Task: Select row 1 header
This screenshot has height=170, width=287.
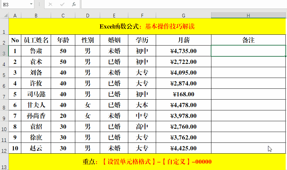Action: pyautogui.click(x=4, y=27)
